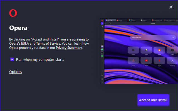Click the Twitch speed dial tile

(146, 50)
